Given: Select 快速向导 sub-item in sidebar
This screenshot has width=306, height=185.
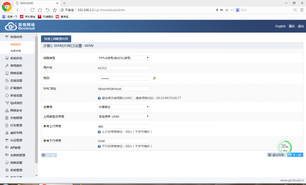Looking at the screenshot, I should pos(16,44).
